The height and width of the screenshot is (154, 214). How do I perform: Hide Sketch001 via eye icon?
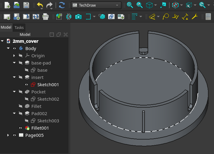click(27, 85)
